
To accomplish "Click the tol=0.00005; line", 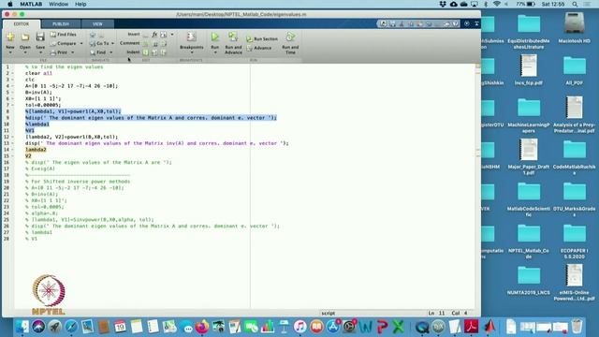I will pos(43,105).
